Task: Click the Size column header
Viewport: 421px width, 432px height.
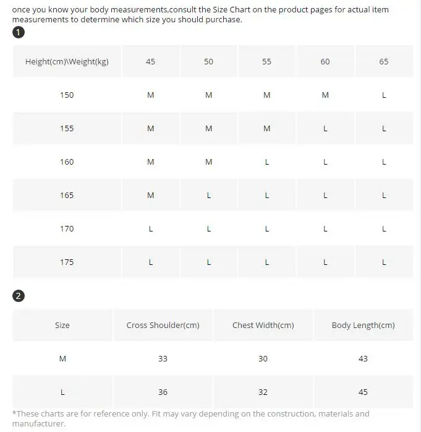Action: (x=62, y=325)
